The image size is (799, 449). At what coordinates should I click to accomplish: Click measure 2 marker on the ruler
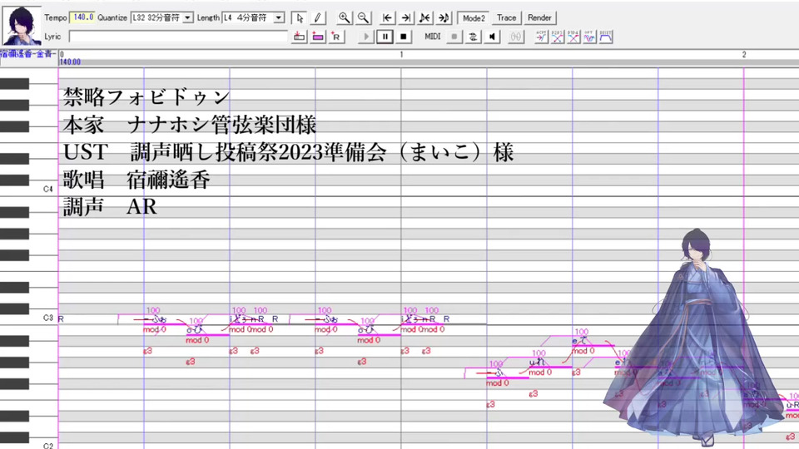pyautogui.click(x=744, y=55)
